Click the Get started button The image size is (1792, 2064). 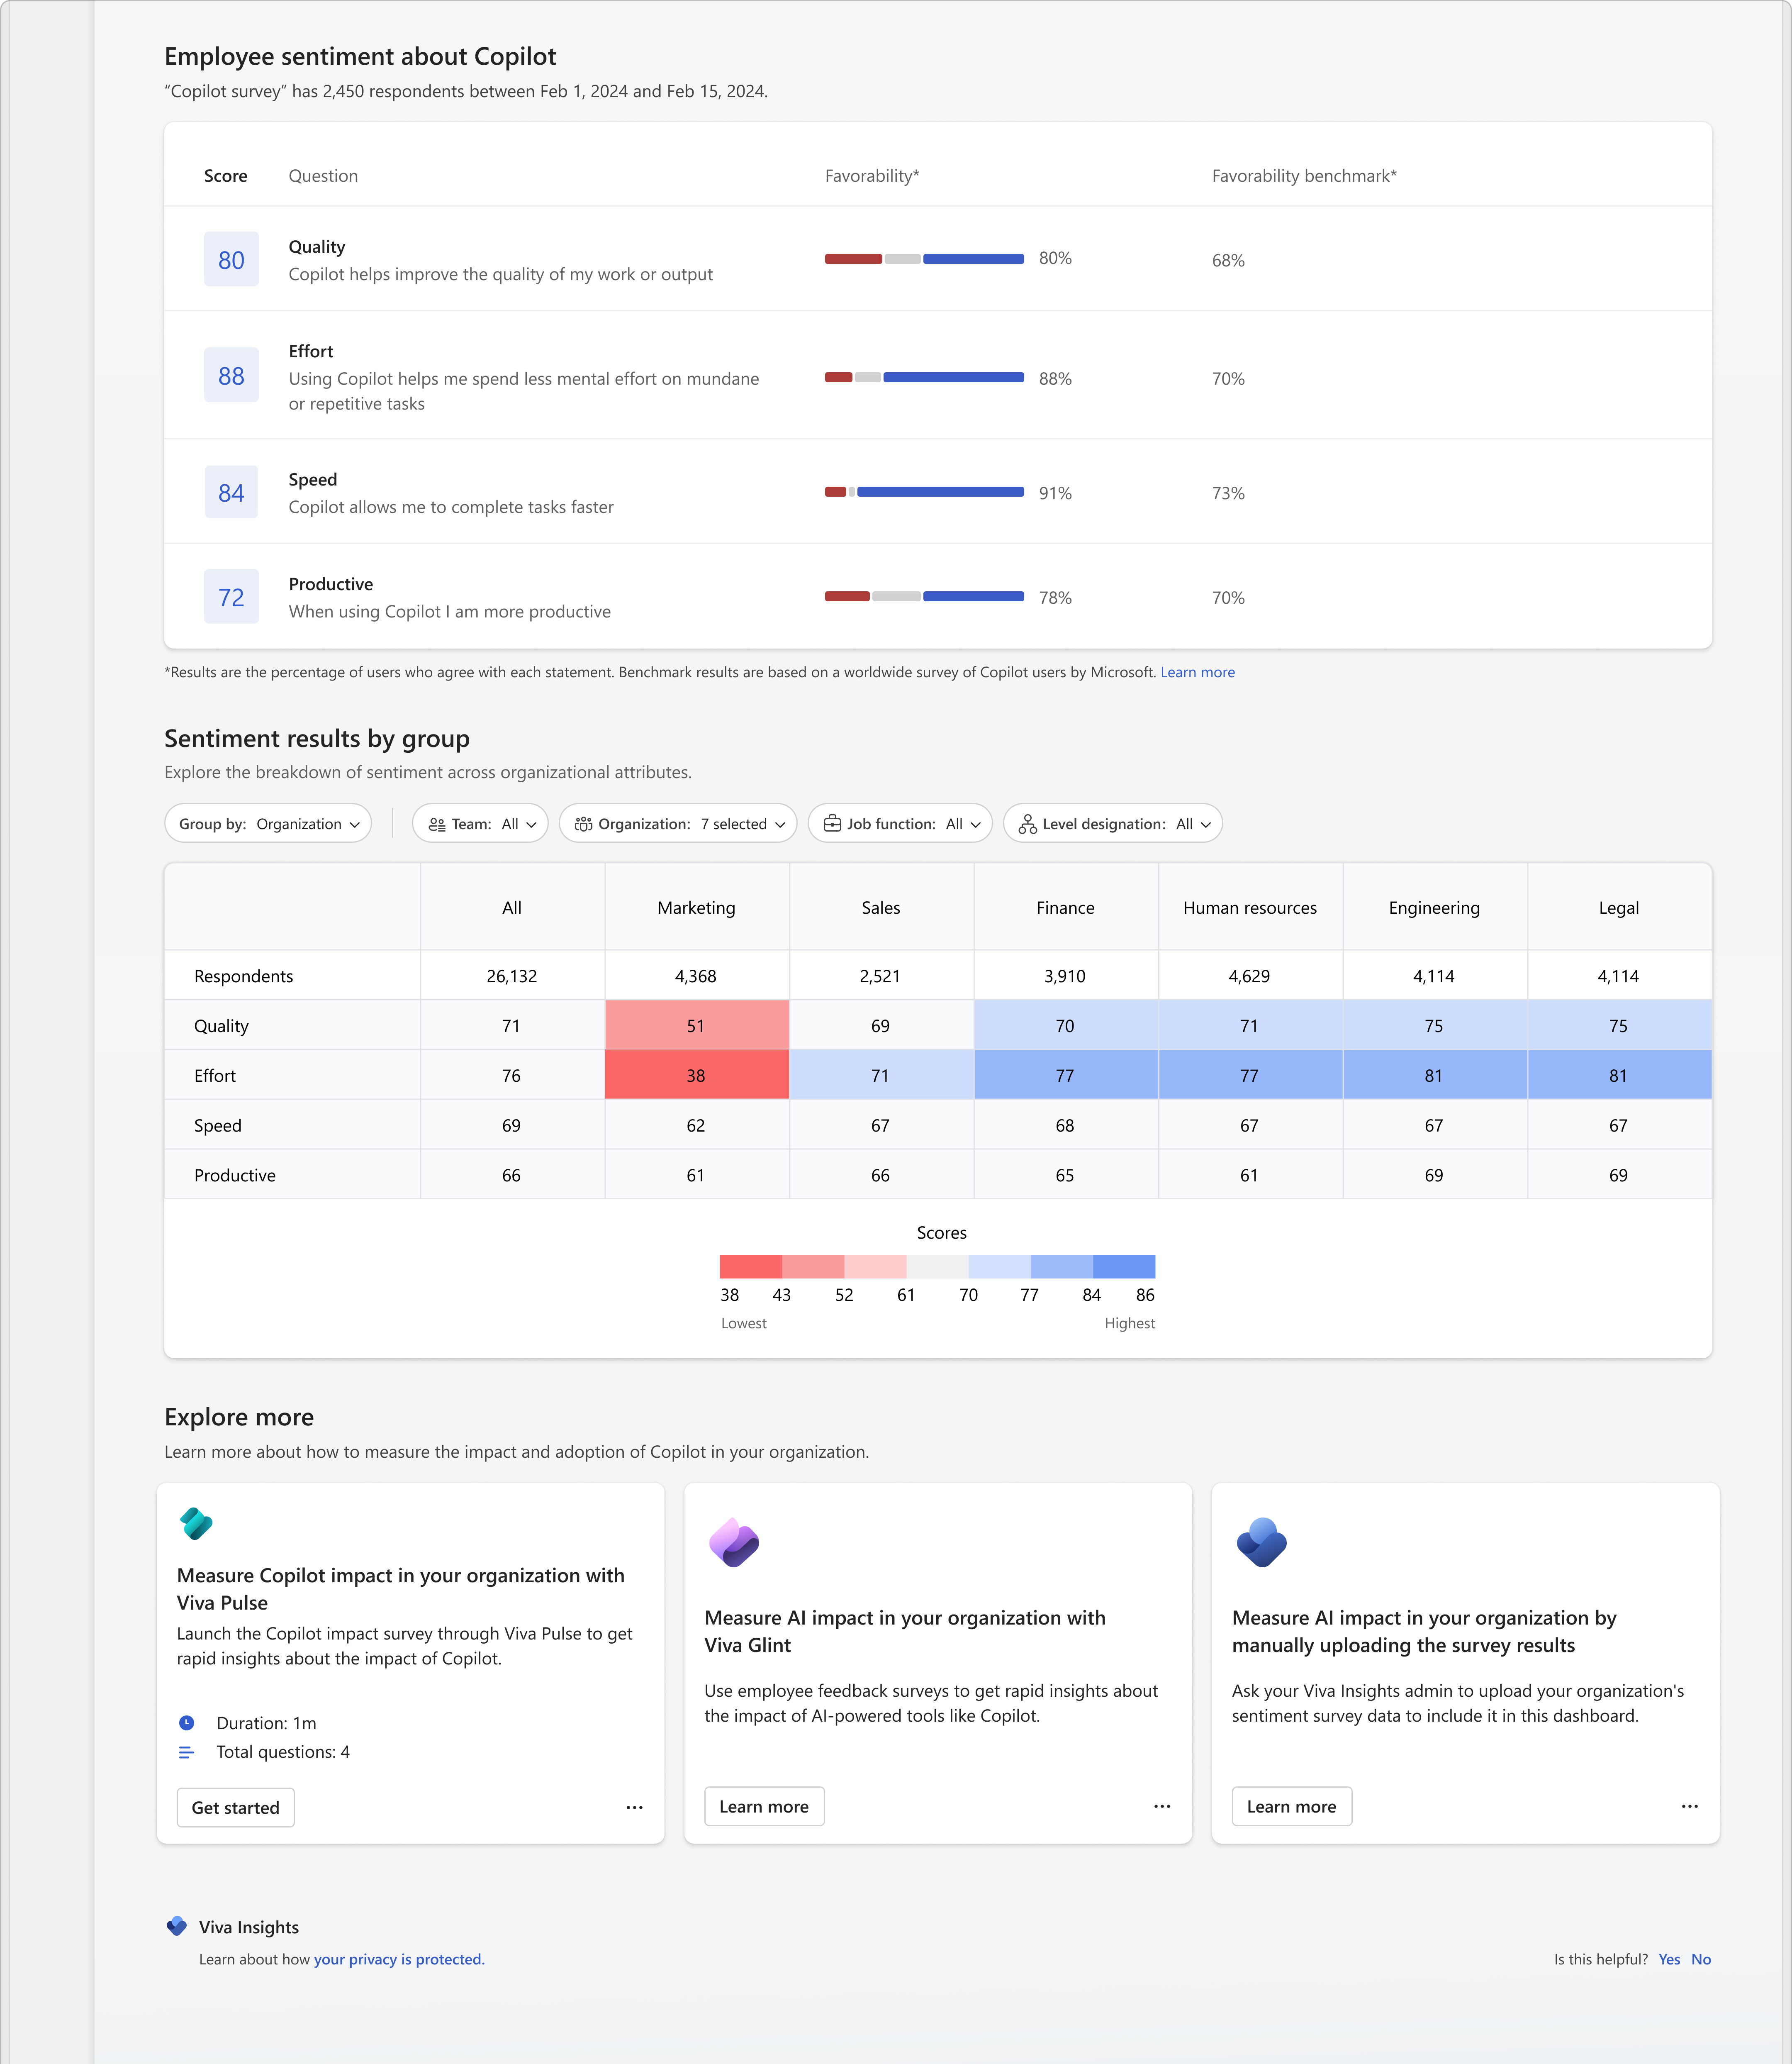[x=235, y=1807]
